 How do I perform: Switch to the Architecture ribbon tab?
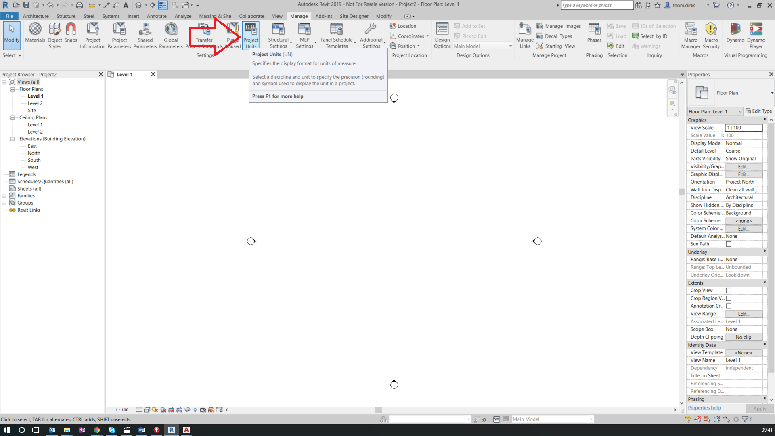pyautogui.click(x=36, y=16)
